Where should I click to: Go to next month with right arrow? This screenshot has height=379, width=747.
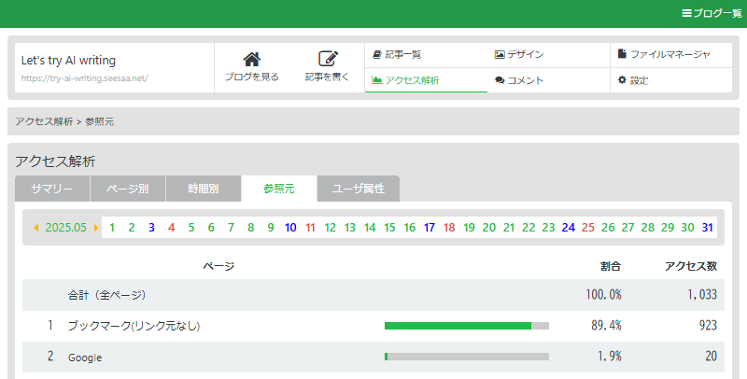click(95, 227)
